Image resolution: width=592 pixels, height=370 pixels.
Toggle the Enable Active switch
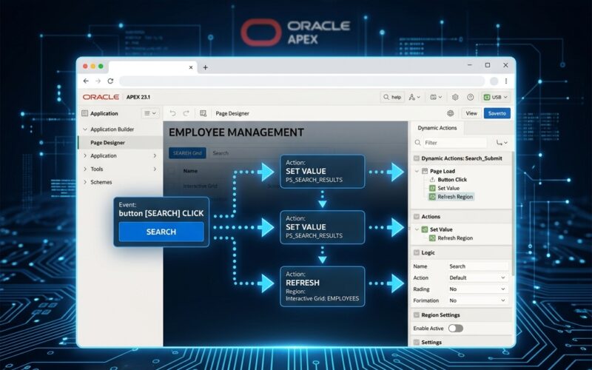(456, 329)
